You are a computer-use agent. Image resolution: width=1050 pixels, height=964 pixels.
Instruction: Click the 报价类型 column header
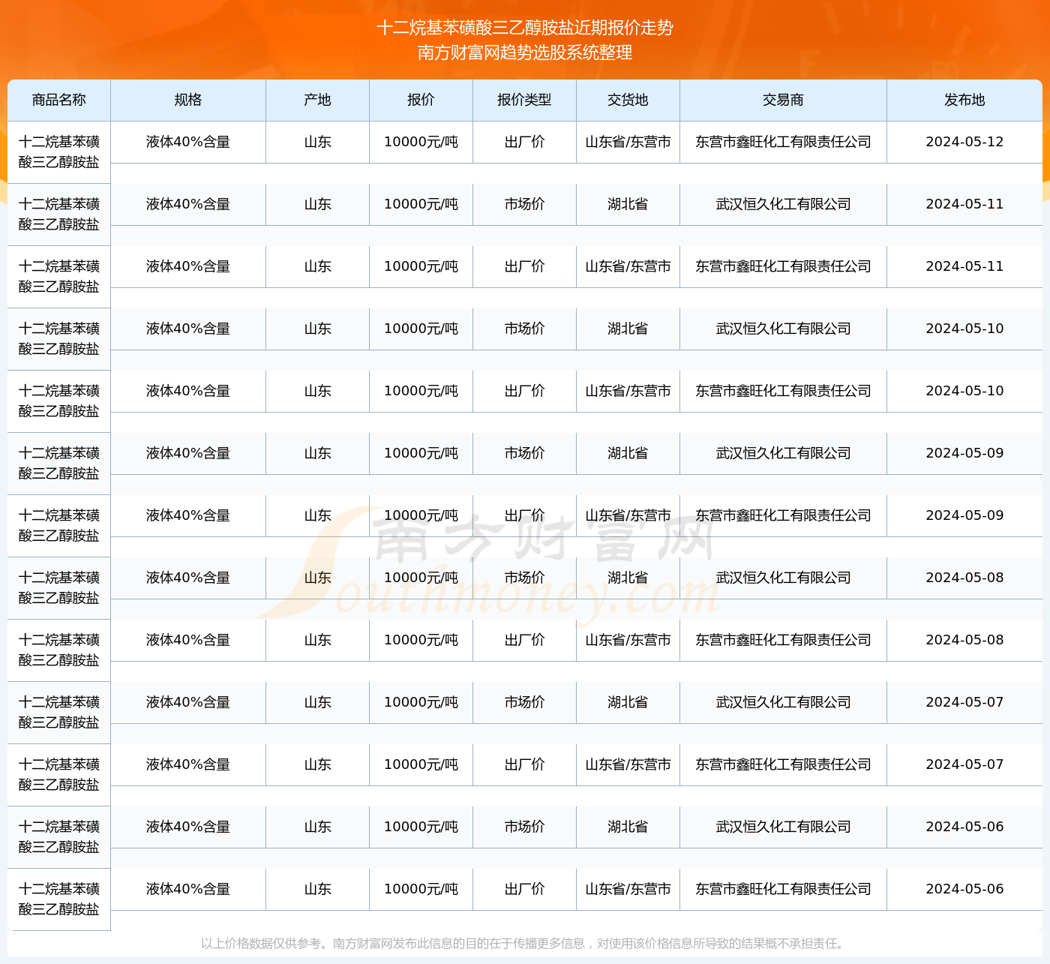(525, 100)
